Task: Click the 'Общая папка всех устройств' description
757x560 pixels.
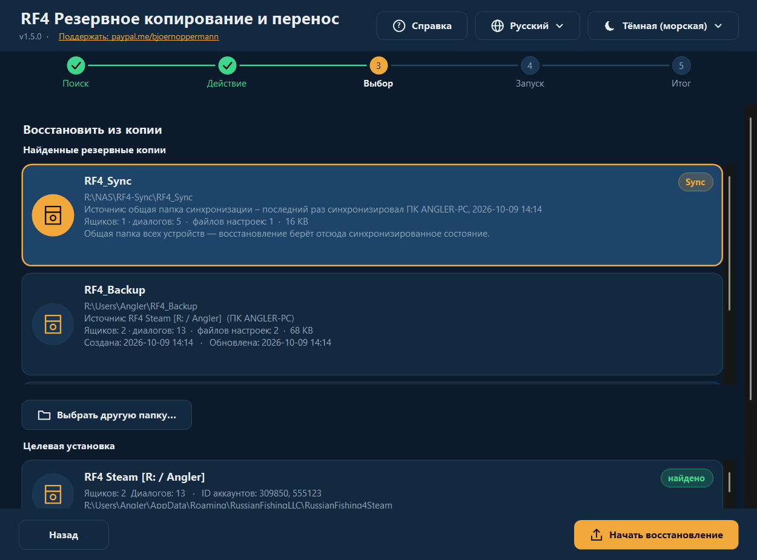Action: click(286, 234)
